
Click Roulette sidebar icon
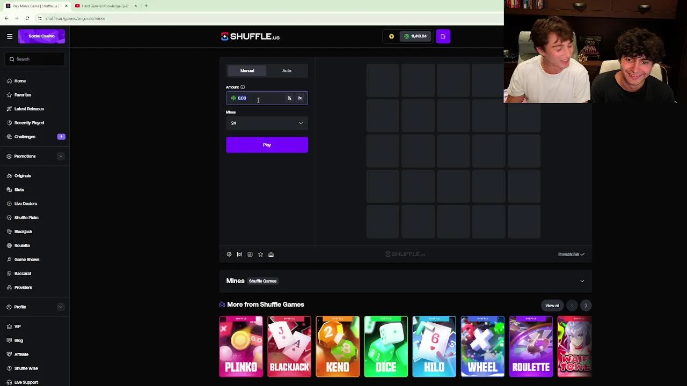click(10, 246)
